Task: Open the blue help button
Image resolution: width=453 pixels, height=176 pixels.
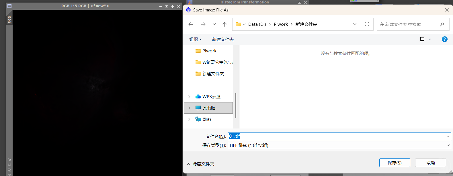Action: click(444, 39)
